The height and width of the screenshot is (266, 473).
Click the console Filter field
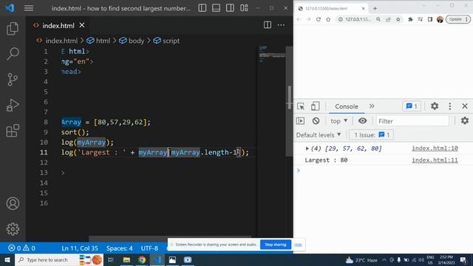(x=412, y=121)
